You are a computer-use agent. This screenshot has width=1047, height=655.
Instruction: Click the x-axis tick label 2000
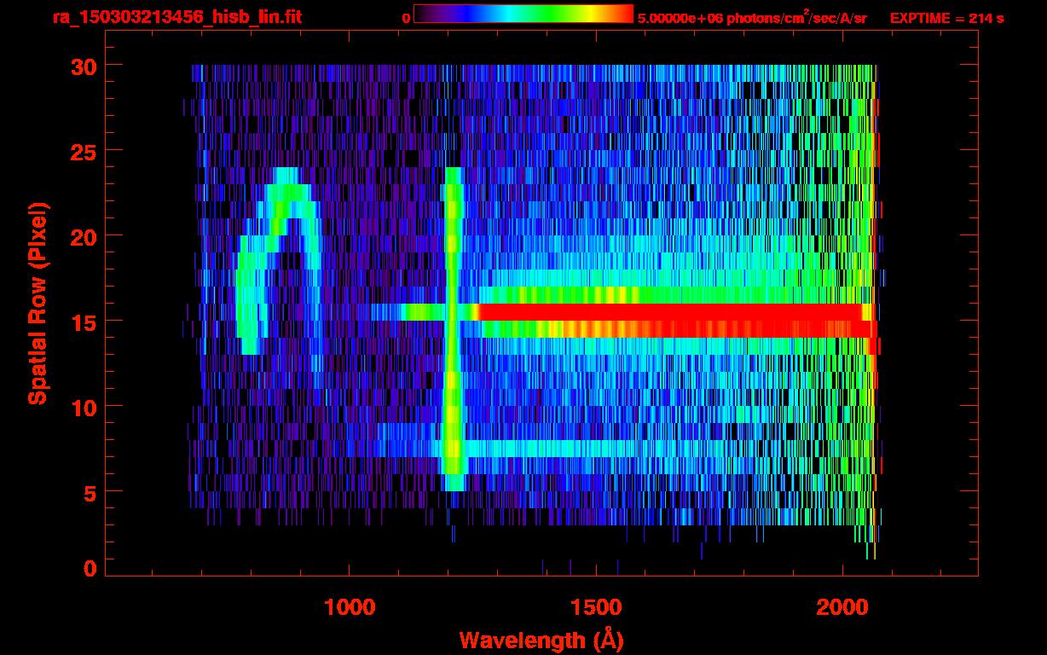(x=842, y=606)
